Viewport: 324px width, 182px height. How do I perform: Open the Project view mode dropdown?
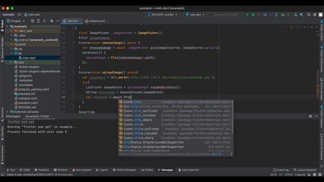click(x=16, y=21)
